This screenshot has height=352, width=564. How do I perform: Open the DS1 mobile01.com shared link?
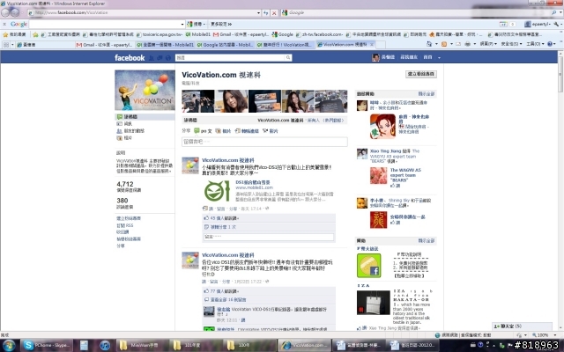253,182
